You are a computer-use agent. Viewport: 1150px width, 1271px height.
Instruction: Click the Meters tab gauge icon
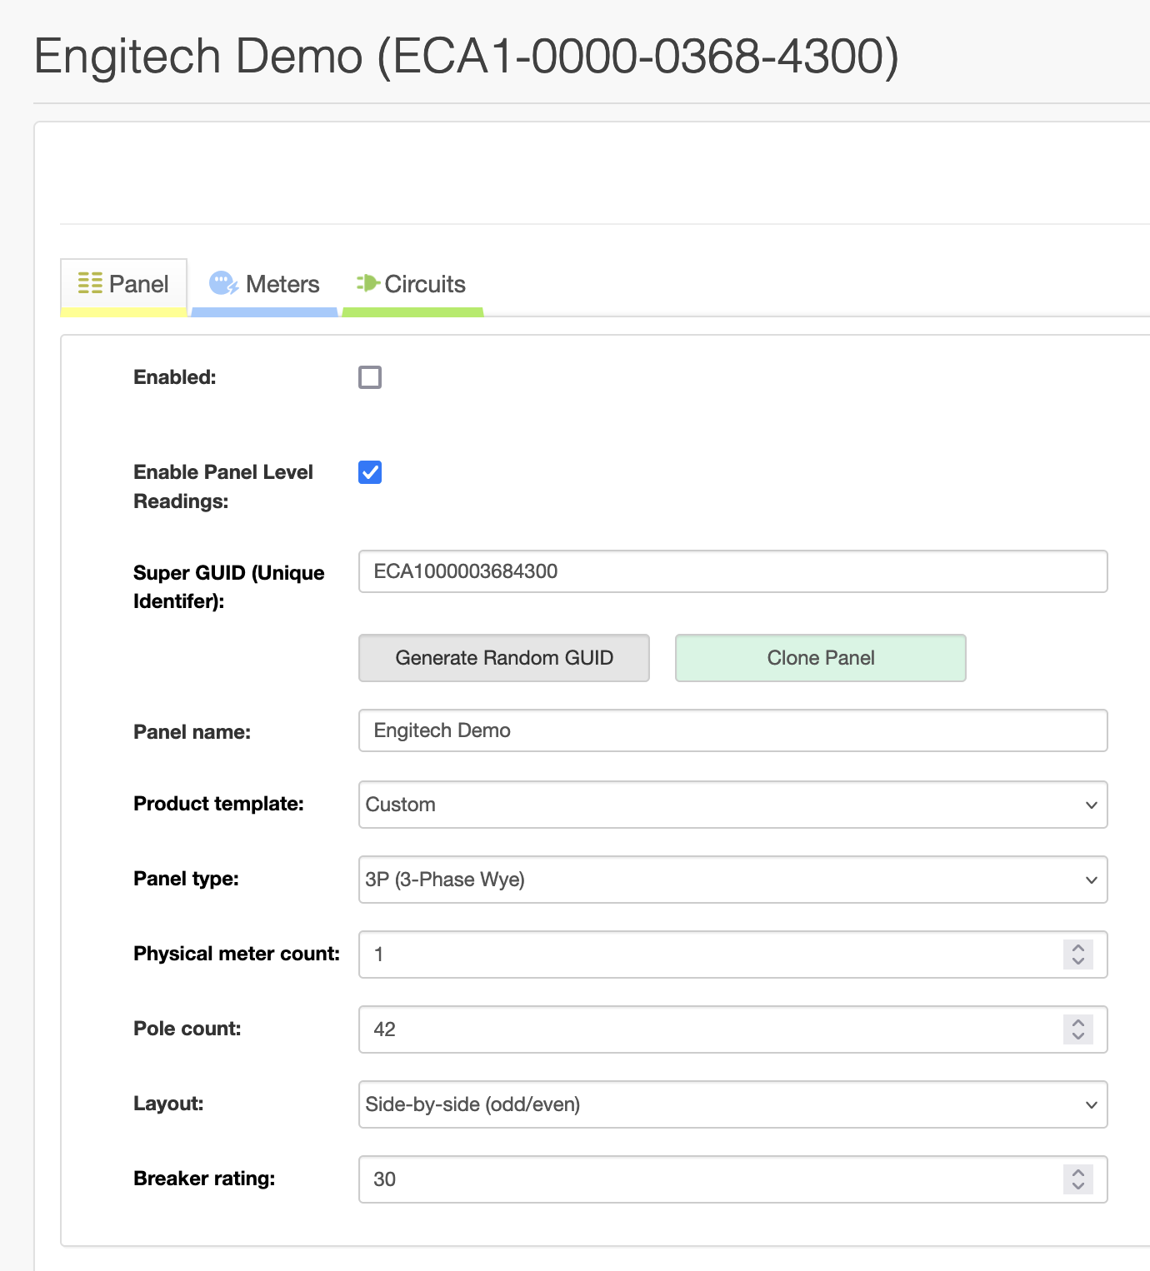point(223,283)
